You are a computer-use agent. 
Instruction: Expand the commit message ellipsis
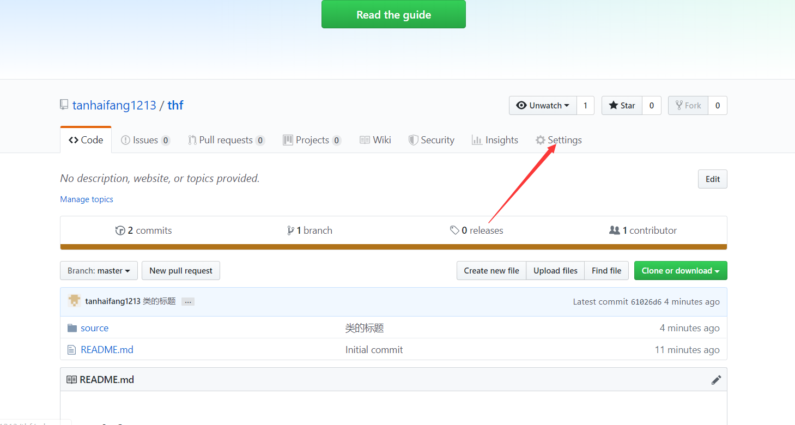[188, 301]
